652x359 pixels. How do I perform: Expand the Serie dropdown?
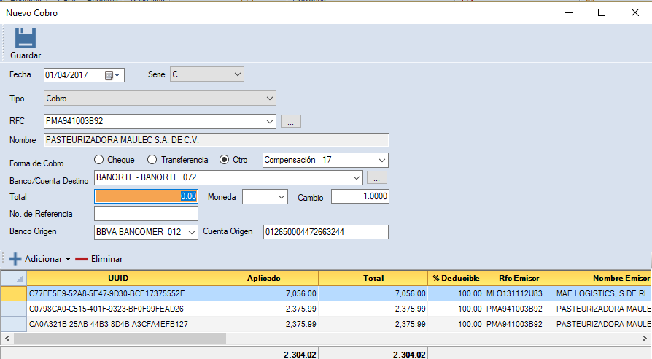(x=237, y=74)
